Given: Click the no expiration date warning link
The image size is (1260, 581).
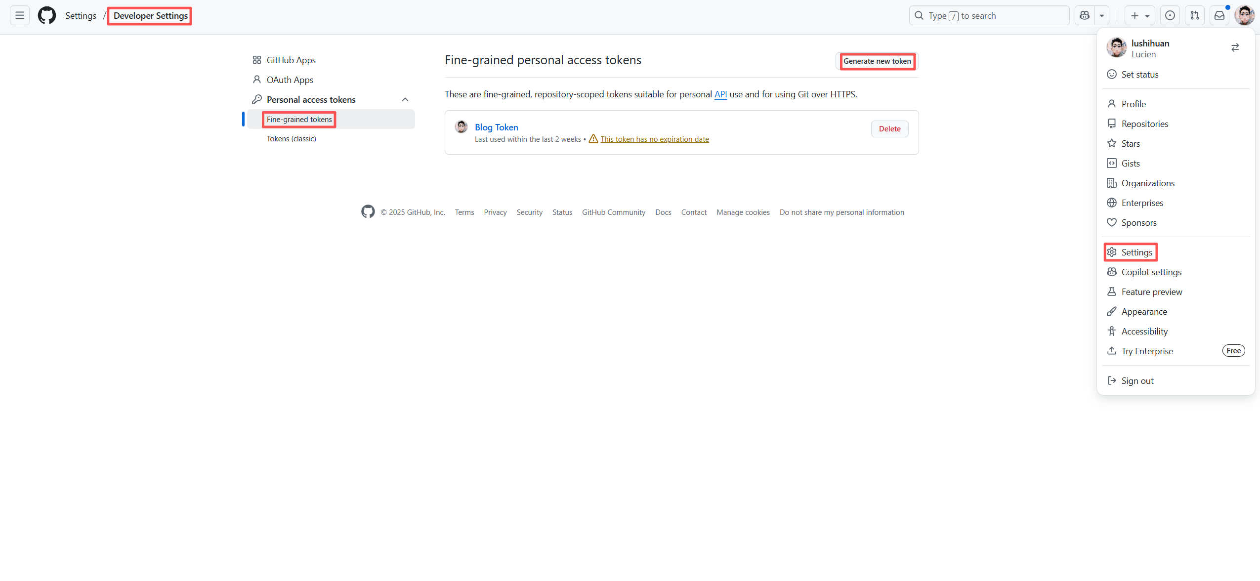Looking at the screenshot, I should click(654, 139).
